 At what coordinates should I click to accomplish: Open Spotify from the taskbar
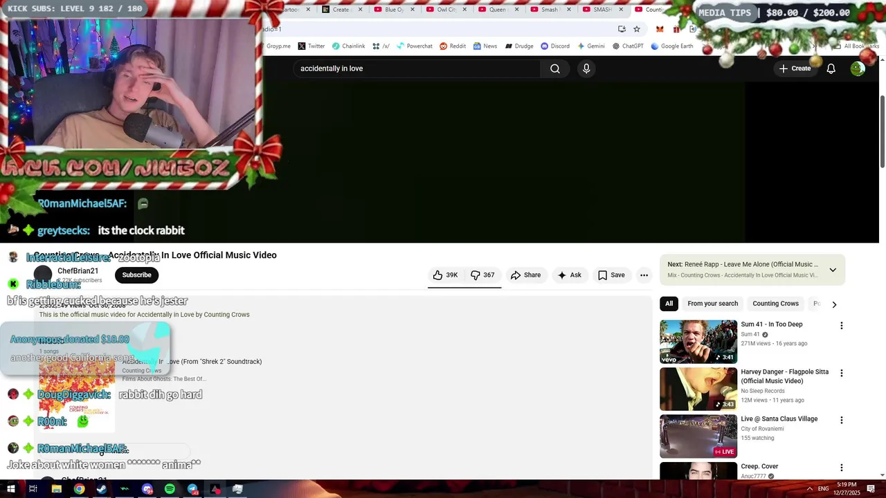[x=170, y=489]
